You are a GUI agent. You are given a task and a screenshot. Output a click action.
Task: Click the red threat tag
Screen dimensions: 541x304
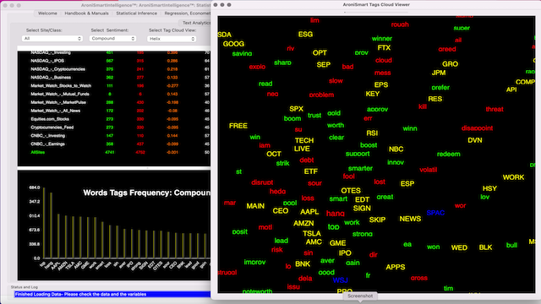click(x=495, y=109)
